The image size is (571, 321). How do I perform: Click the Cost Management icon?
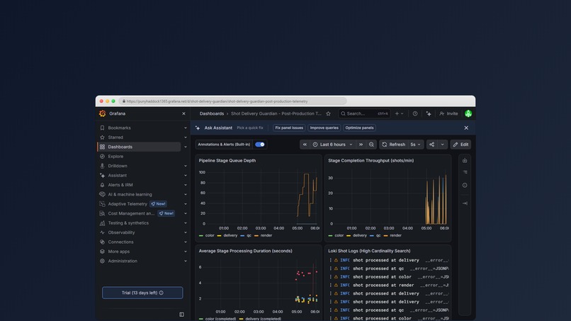(x=102, y=213)
